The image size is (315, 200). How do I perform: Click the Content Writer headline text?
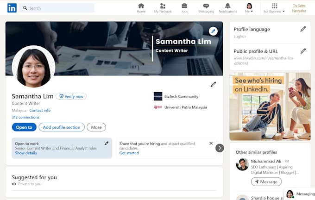tap(26, 103)
